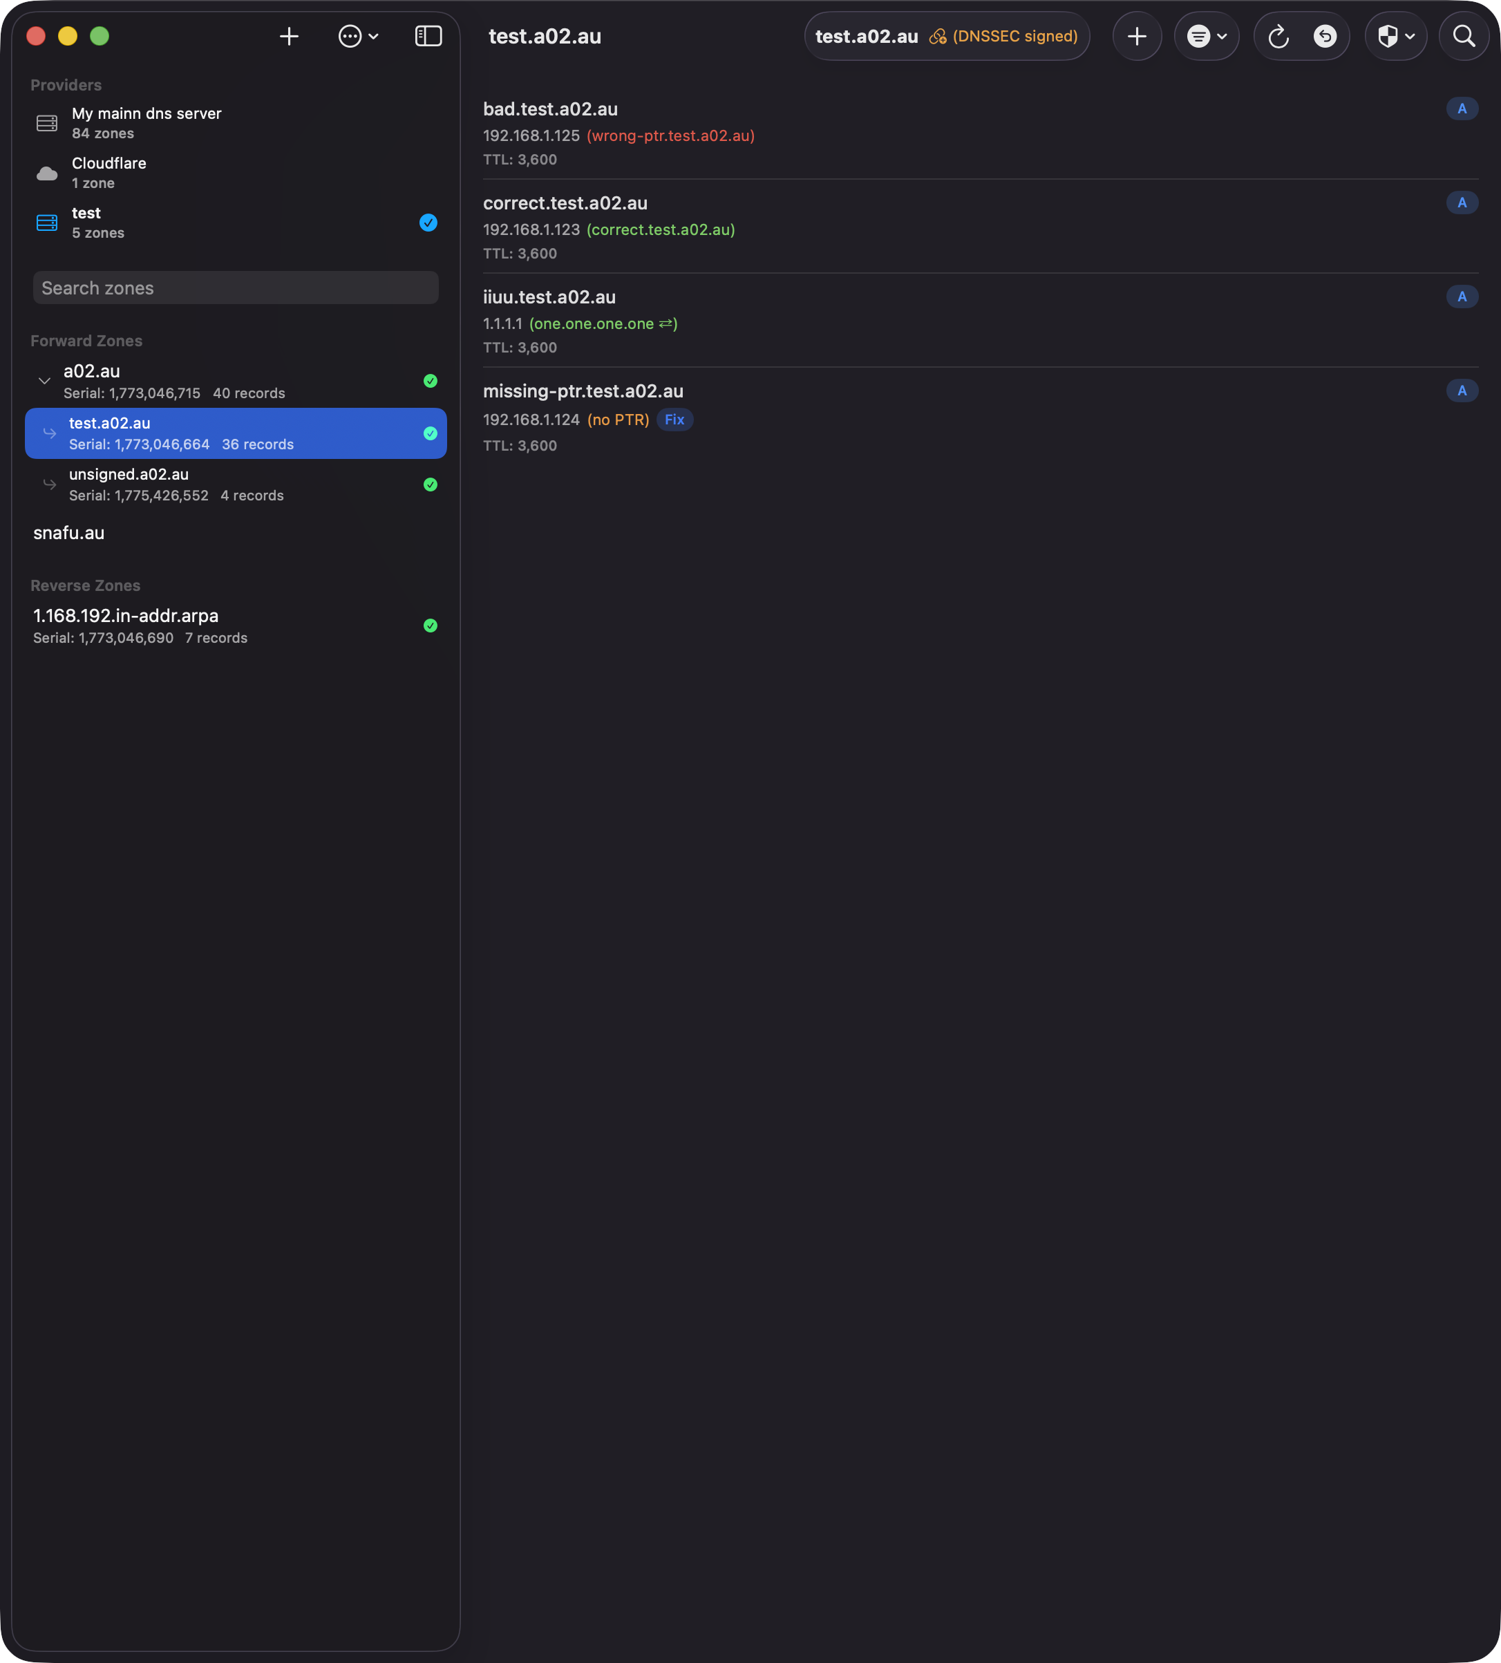This screenshot has width=1501, height=1663.
Task: Click the Forward Zones section header
Action: 86,341
